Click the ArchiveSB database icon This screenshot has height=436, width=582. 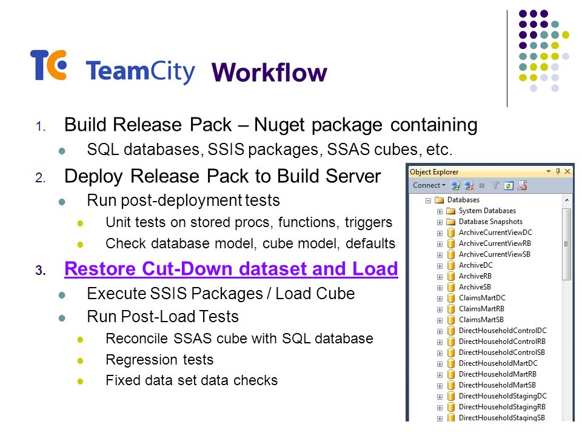coord(451,287)
